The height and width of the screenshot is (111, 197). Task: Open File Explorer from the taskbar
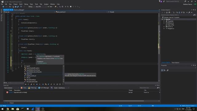click(x=13, y=109)
